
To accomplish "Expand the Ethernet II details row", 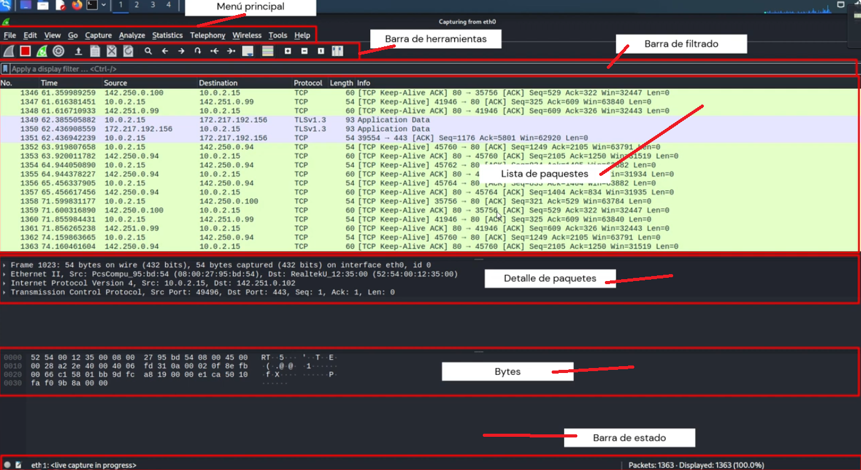I will click(4, 274).
